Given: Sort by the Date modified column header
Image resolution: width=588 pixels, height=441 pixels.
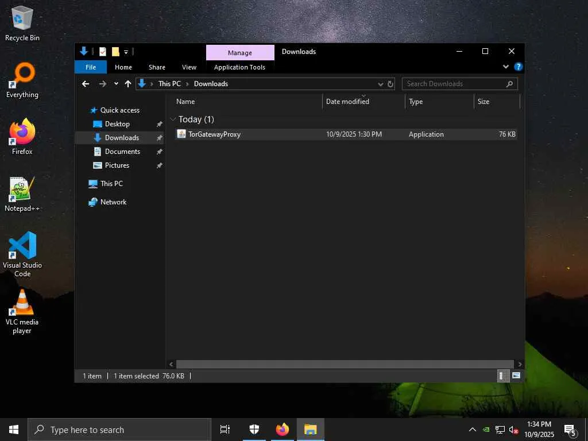Looking at the screenshot, I should point(363,101).
